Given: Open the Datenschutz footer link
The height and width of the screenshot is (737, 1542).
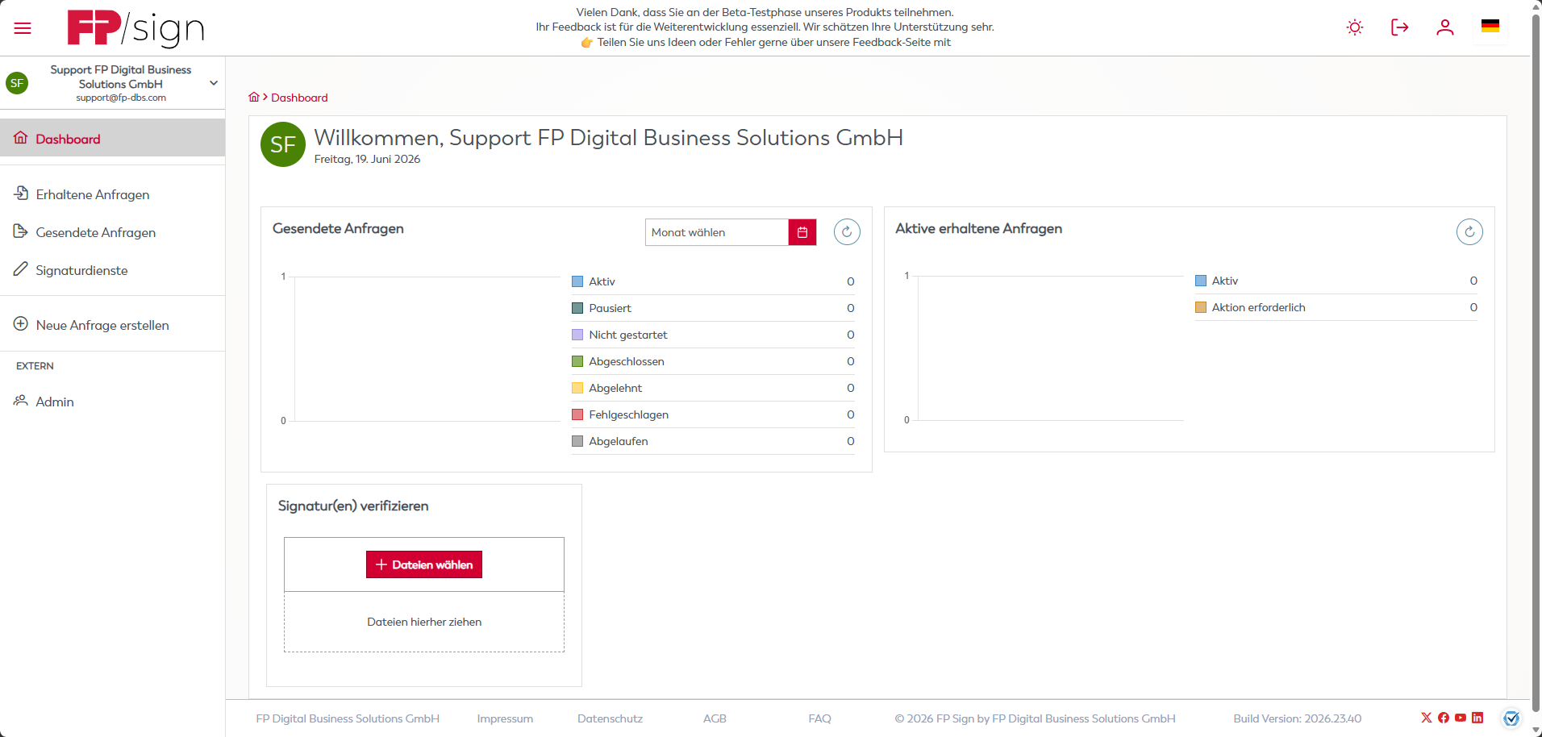Looking at the screenshot, I should coord(610,718).
